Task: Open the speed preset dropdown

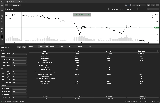Action: pyautogui.click(x=153, y=9)
